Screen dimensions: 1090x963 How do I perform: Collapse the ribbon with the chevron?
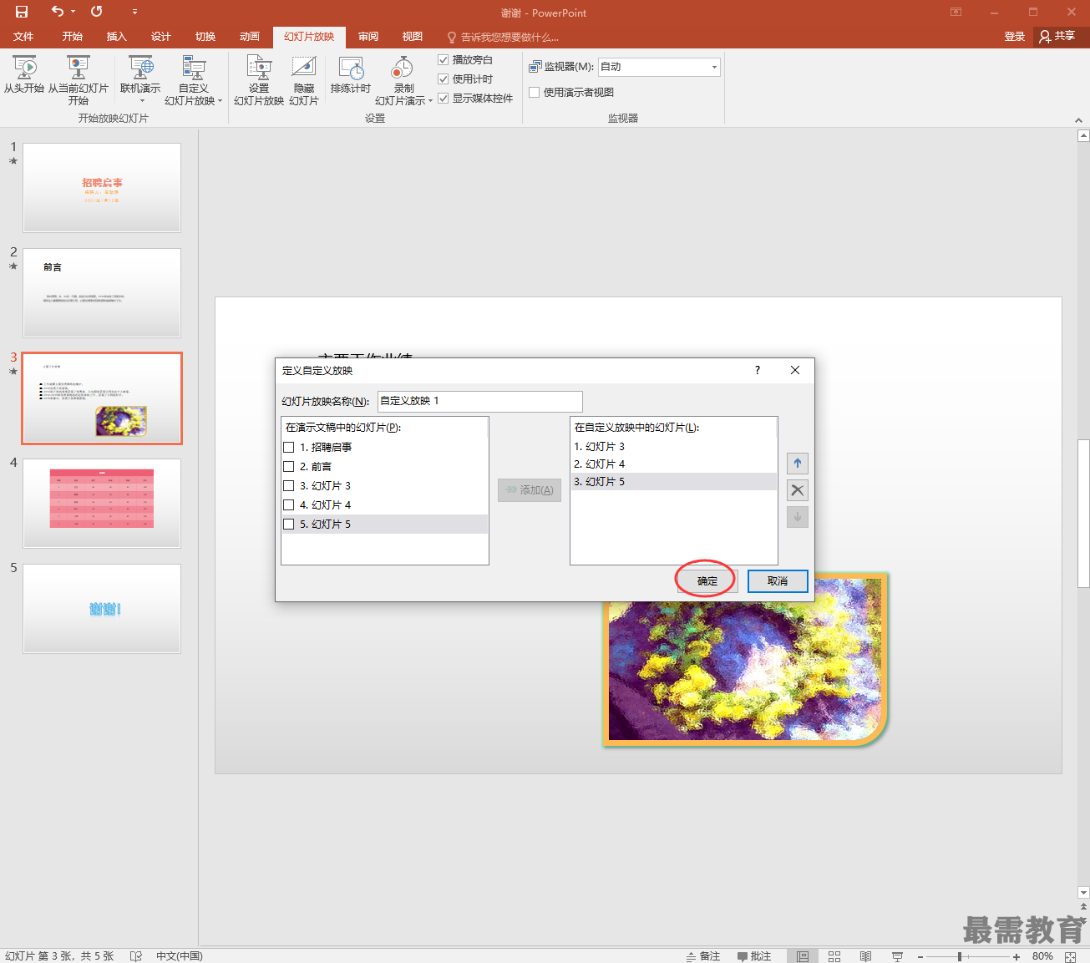coord(1078,120)
